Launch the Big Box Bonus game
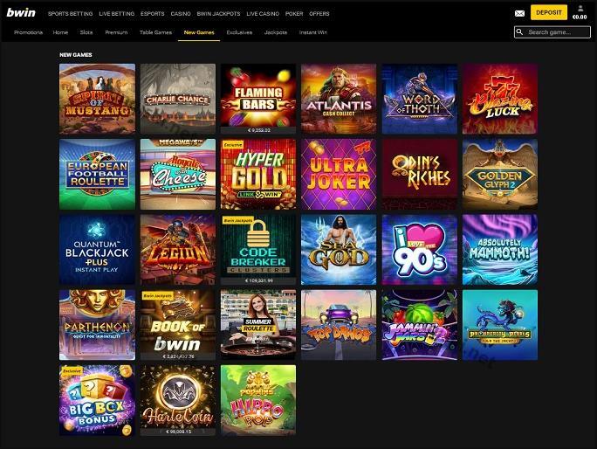597x449 pixels. pyautogui.click(x=97, y=400)
